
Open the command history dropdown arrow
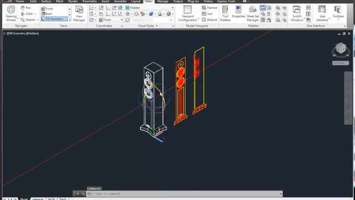(281, 194)
